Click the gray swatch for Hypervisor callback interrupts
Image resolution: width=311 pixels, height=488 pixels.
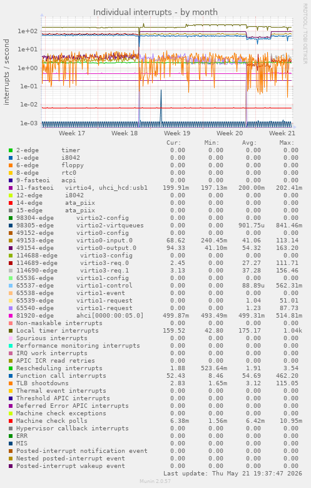click(11, 428)
